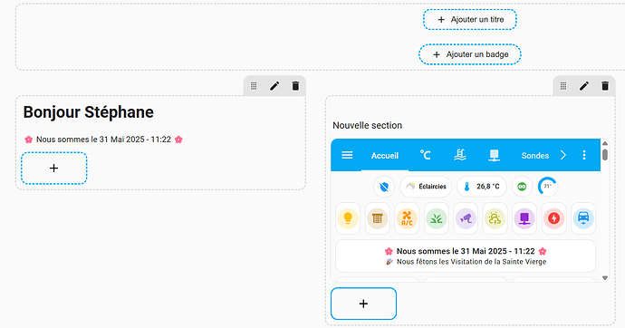Open the 26,8 °C temperature badge
This screenshot has width=625, height=328.
pyautogui.click(x=482, y=187)
